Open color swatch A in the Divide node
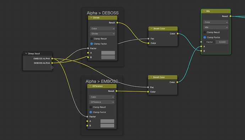The image size is (245, 140). 108,53
